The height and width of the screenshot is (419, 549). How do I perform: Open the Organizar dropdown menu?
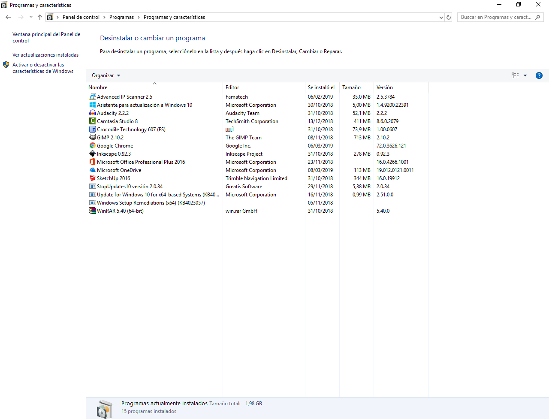click(x=106, y=75)
